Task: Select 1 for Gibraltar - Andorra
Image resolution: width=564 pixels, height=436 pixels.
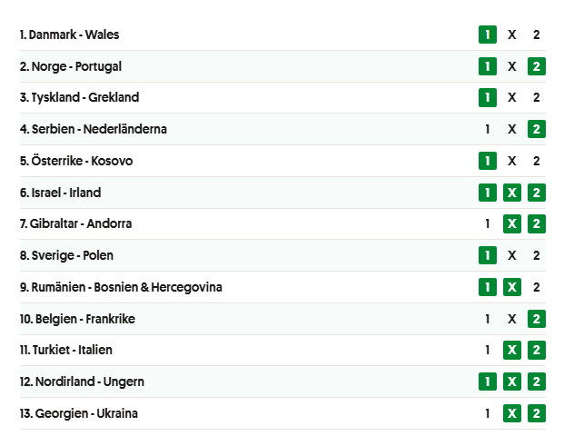Action: (488, 223)
